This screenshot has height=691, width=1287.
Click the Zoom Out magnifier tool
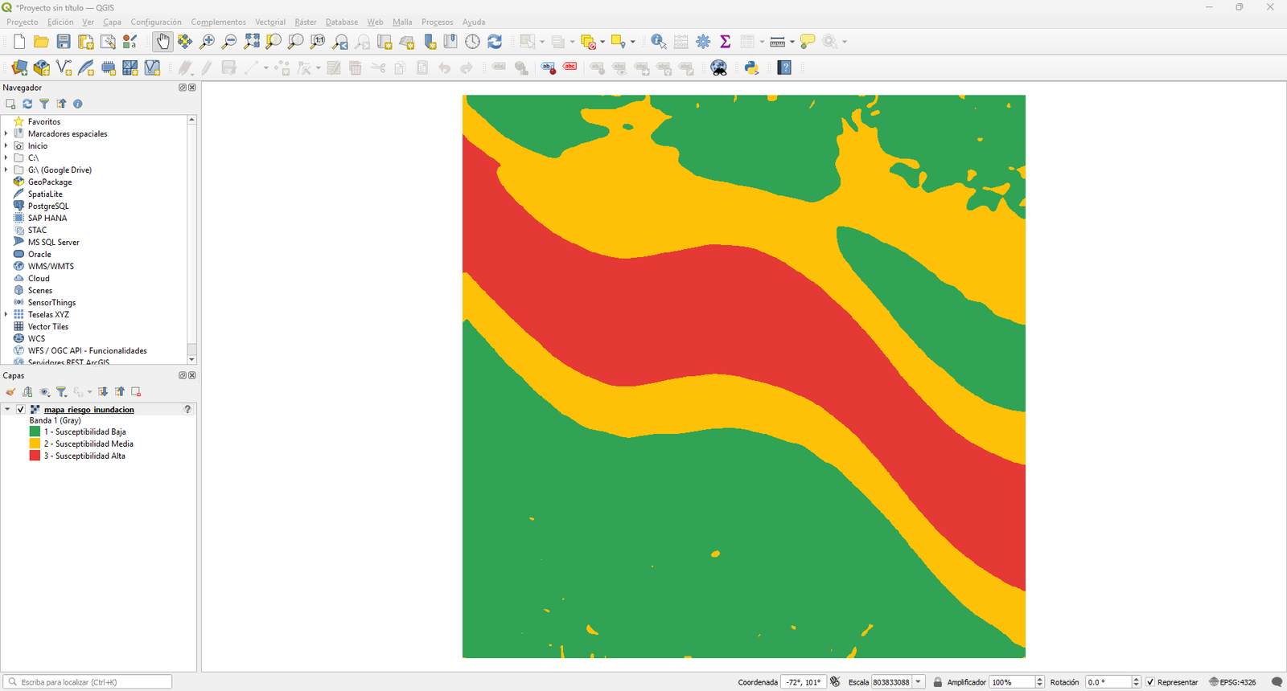pos(229,42)
